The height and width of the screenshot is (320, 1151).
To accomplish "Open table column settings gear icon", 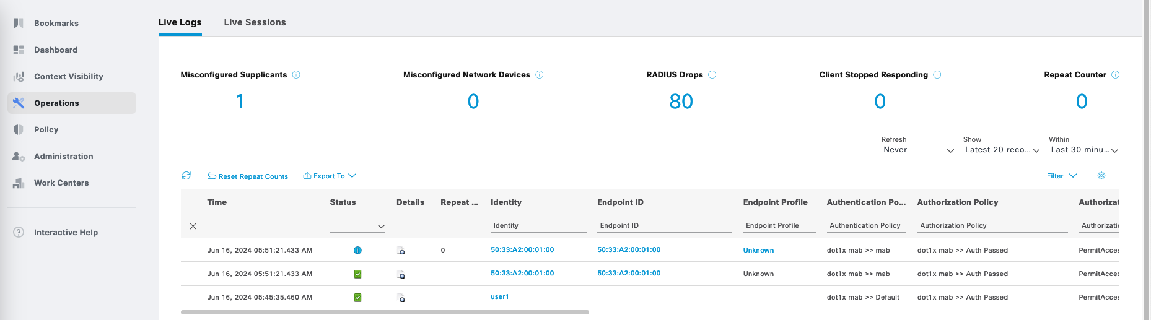I will [1101, 176].
